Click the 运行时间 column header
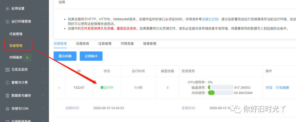Image resolution: width=296 pixels, height=122 pixels. pos(138,71)
